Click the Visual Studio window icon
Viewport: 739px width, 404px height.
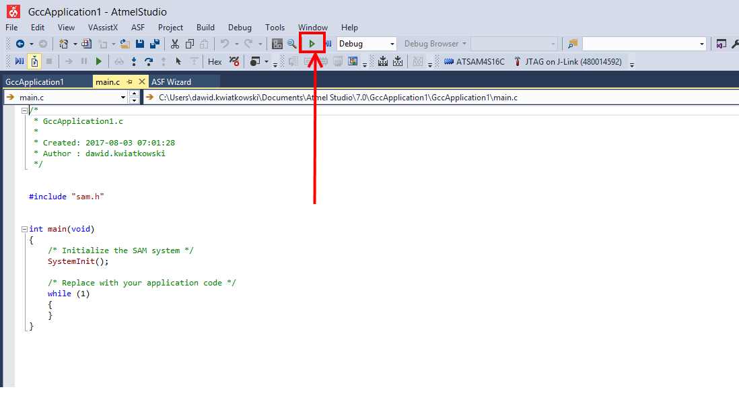[x=721, y=44]
